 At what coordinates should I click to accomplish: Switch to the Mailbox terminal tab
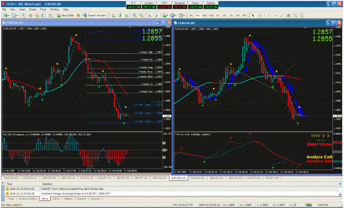(x=68, y=199)
